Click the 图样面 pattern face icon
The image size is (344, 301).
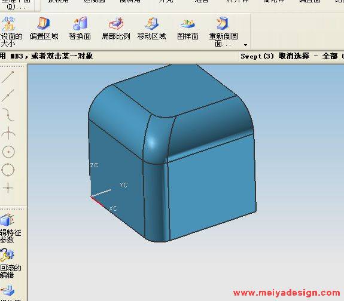(x=188, y=29)
